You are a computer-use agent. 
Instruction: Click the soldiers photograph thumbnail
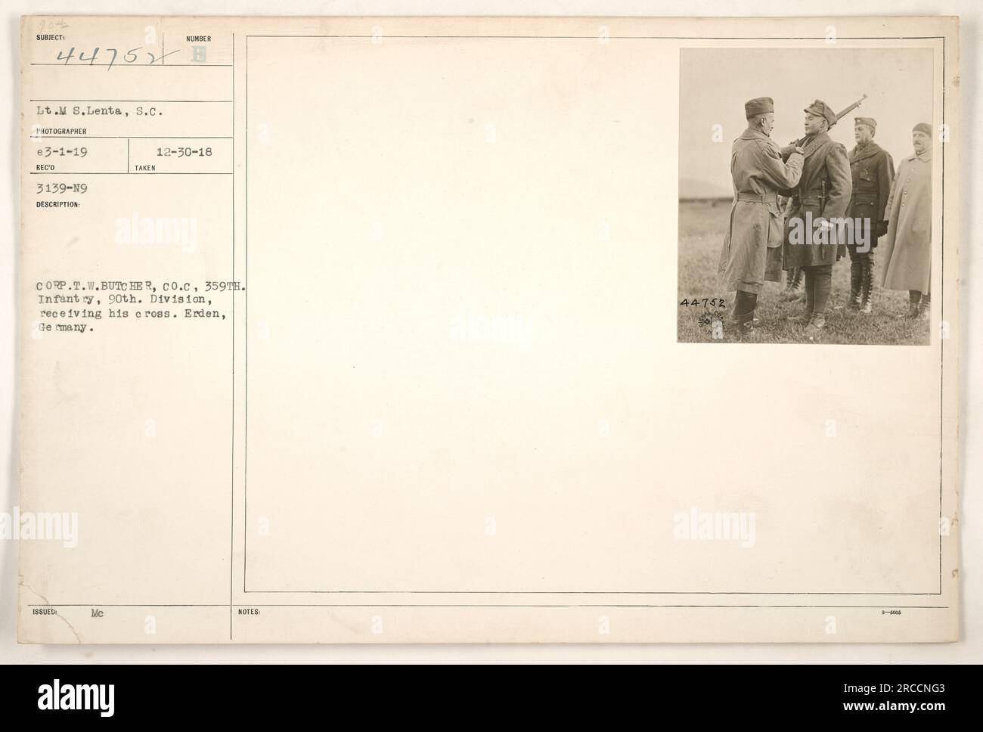point(805,197)
